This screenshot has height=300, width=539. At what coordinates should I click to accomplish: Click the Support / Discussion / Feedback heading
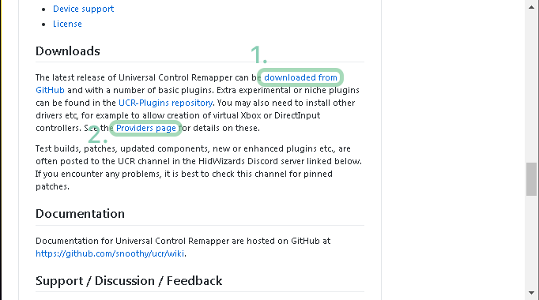(x=129, y=281)
